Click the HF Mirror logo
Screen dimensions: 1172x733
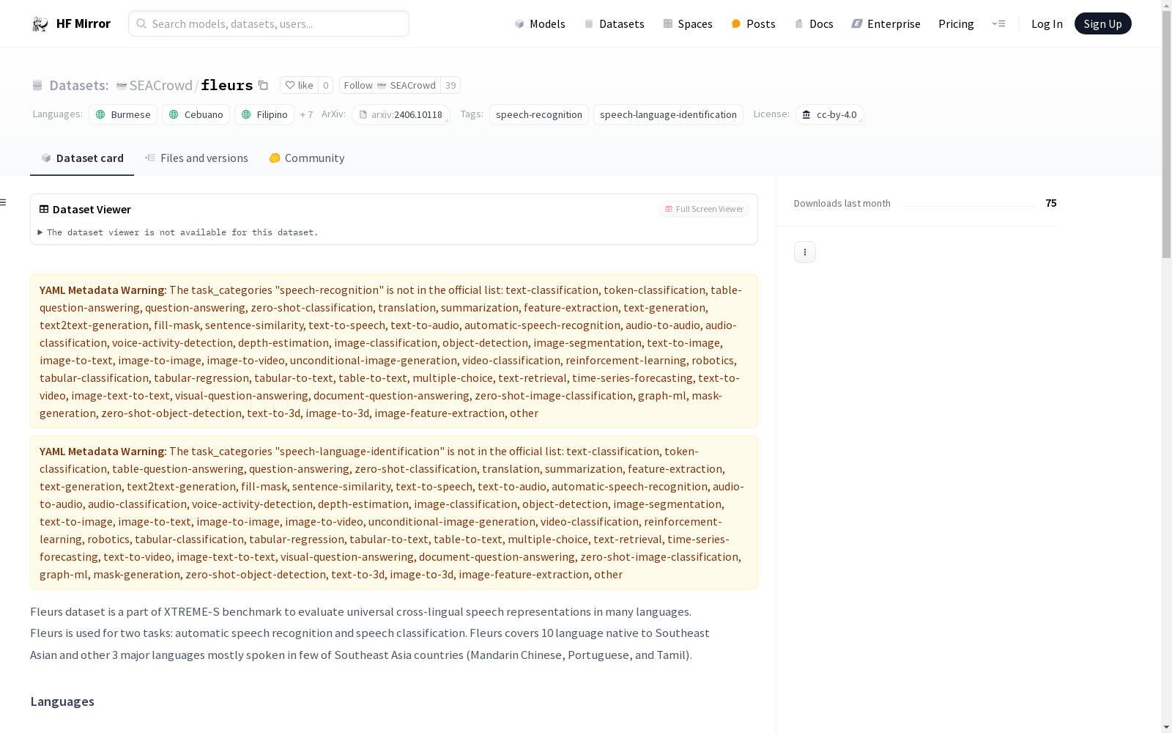tap(71, 23)
